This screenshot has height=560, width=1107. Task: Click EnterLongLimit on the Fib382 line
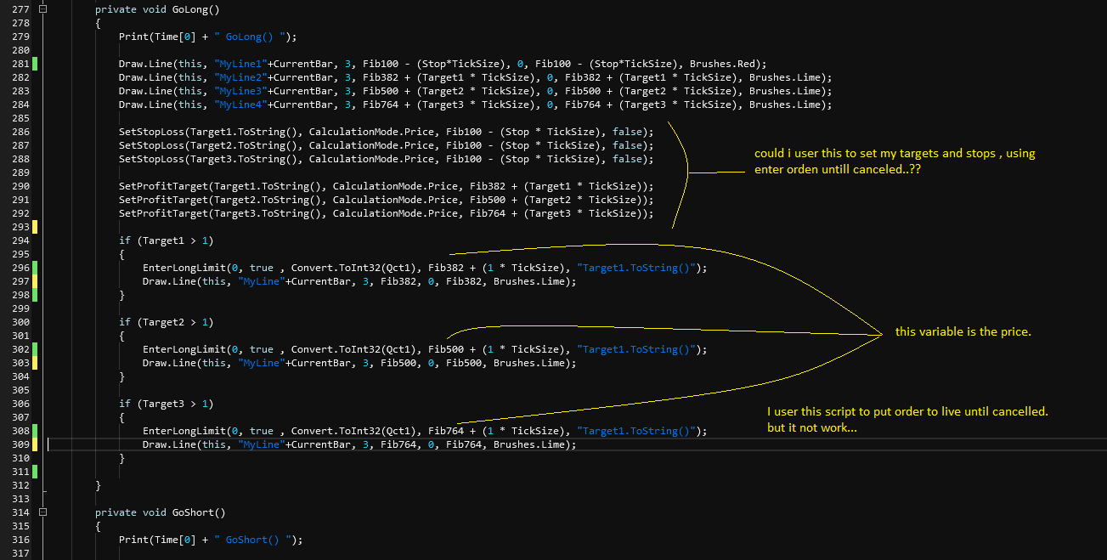[x=184, y=268]
